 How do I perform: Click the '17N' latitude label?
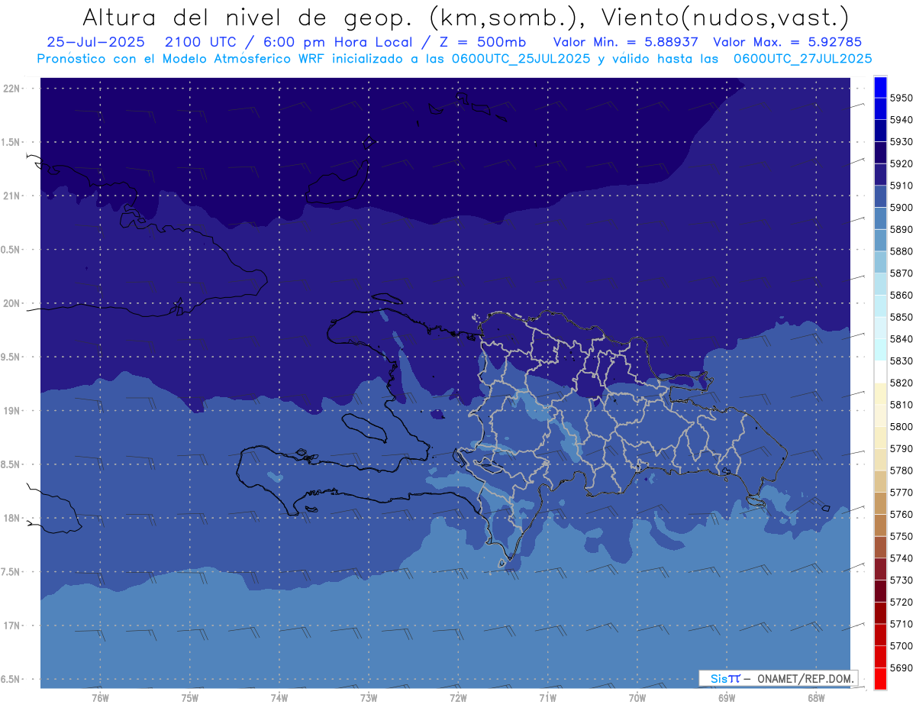point(11,626)
